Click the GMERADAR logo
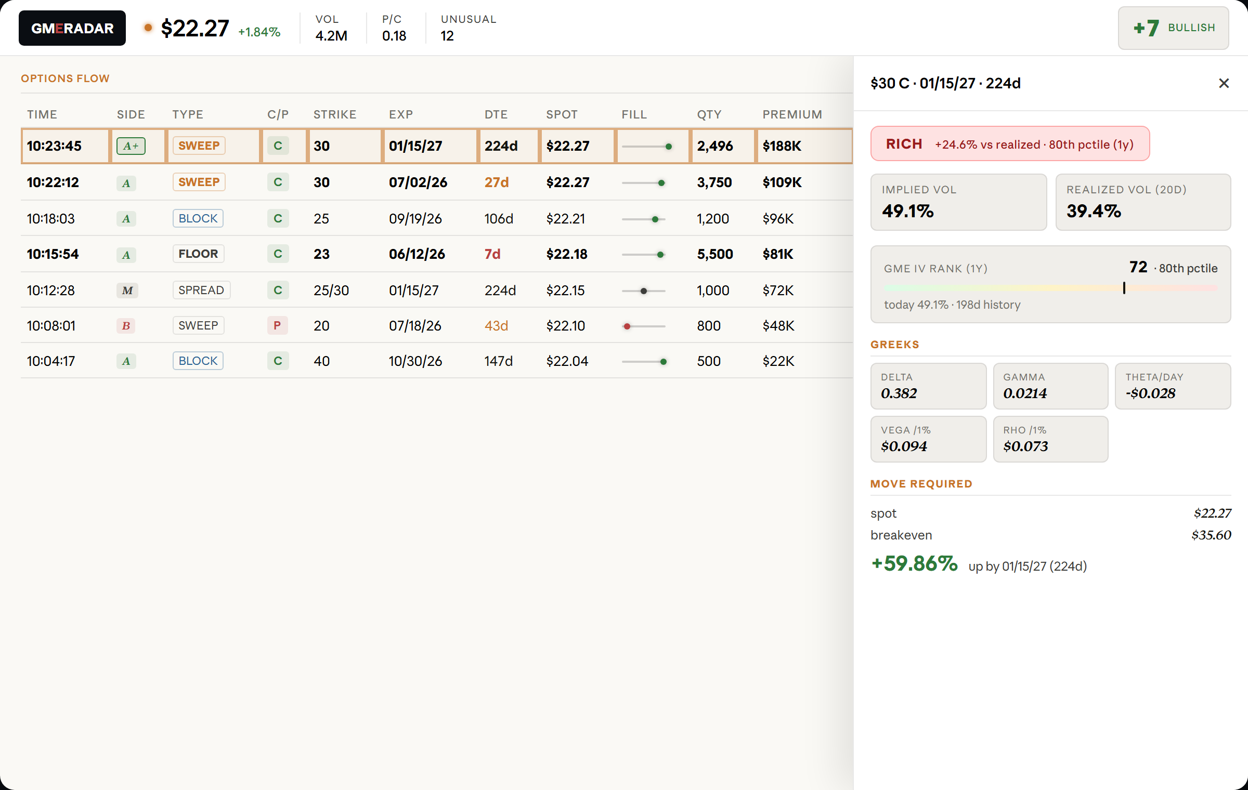 click(x=72, y=28)
